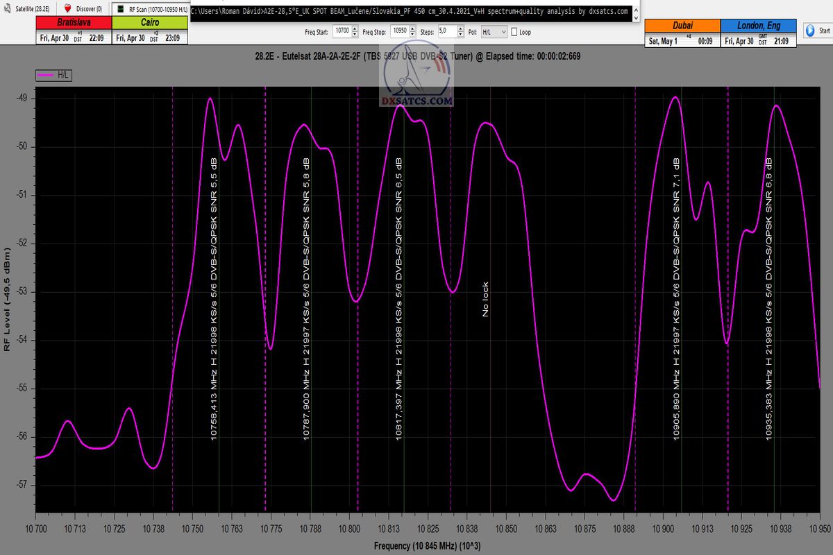Screen dimensions: 833x555
Task: Increase Freq Start with up arrow
Action: point(355,29)
